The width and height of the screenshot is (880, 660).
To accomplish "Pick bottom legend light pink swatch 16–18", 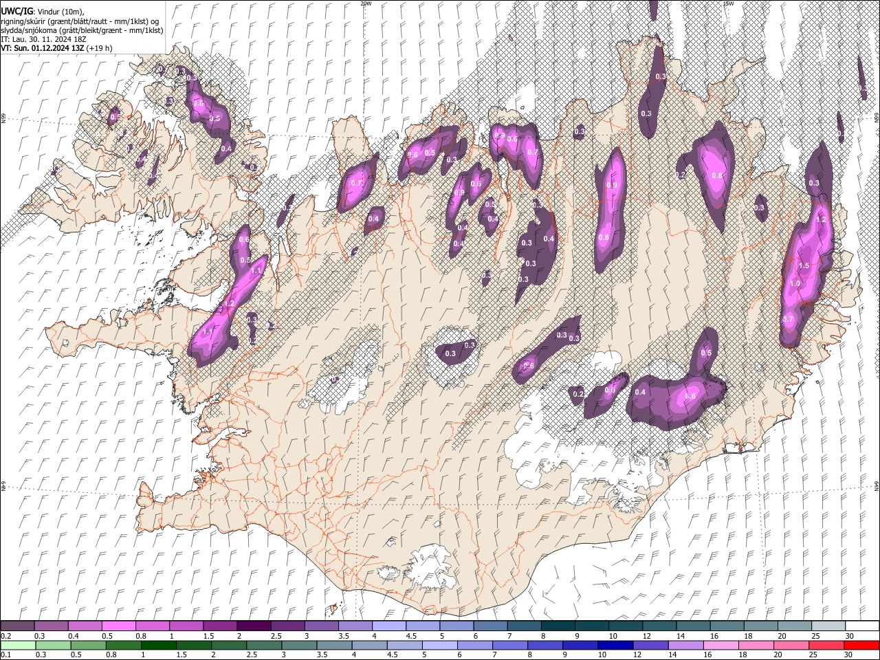I will [x=720, y=646].
